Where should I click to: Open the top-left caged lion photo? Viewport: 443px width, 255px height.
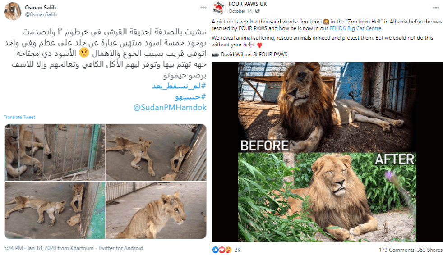click(x=55, y=152)
